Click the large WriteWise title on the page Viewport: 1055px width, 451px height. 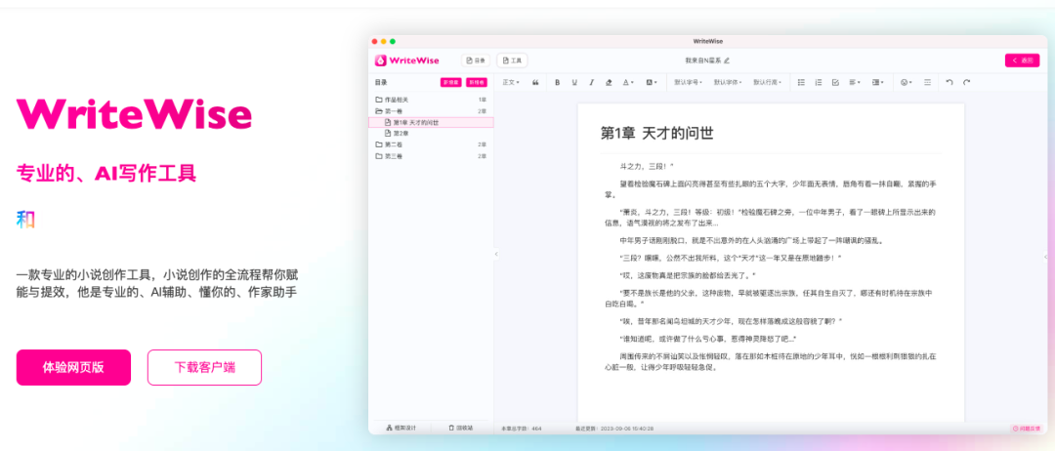click(134, 114)
